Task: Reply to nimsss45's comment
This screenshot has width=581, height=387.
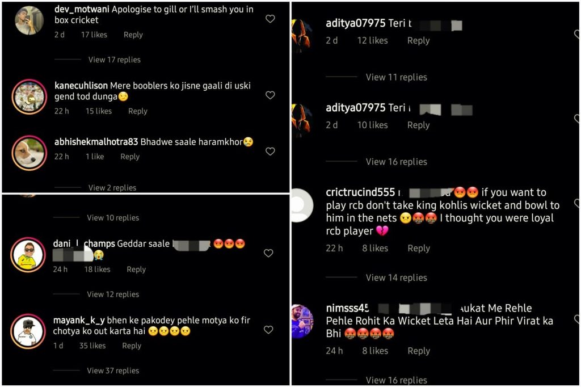Action: pyautogui.click(x=419, y=351)
